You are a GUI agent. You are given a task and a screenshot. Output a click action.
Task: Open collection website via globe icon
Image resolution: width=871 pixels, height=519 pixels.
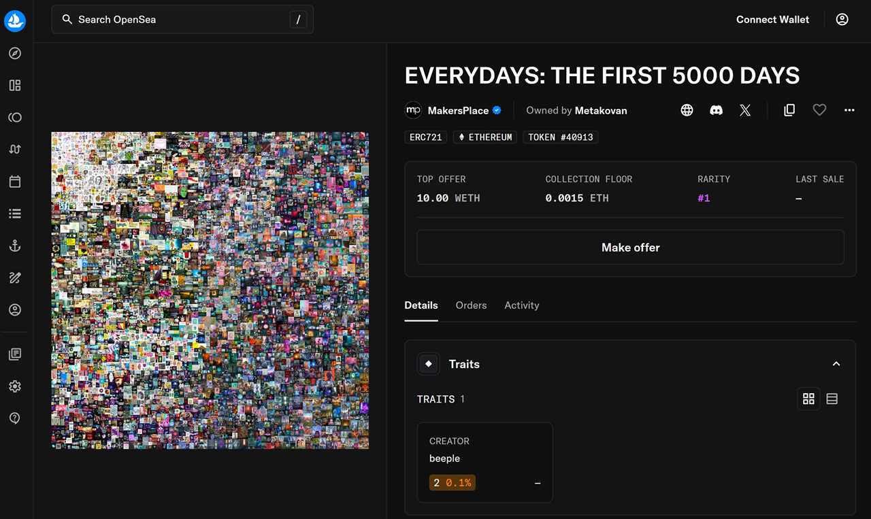(x=686, y=110)
